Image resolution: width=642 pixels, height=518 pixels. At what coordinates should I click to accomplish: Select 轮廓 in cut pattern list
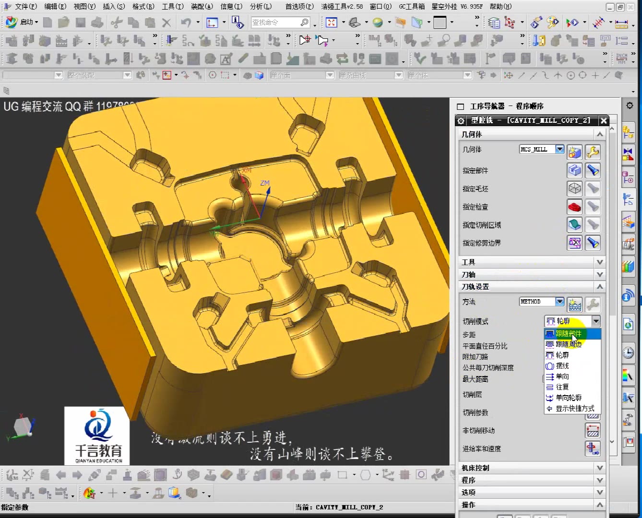(572, 355)
